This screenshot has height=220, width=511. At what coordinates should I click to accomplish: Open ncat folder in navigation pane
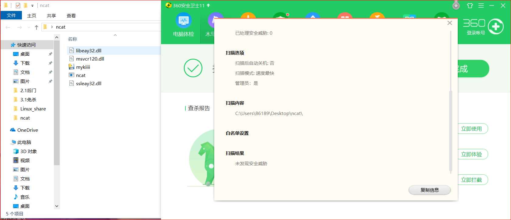[25, 118]
